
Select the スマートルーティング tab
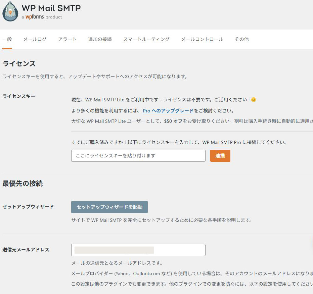(146, 39)
